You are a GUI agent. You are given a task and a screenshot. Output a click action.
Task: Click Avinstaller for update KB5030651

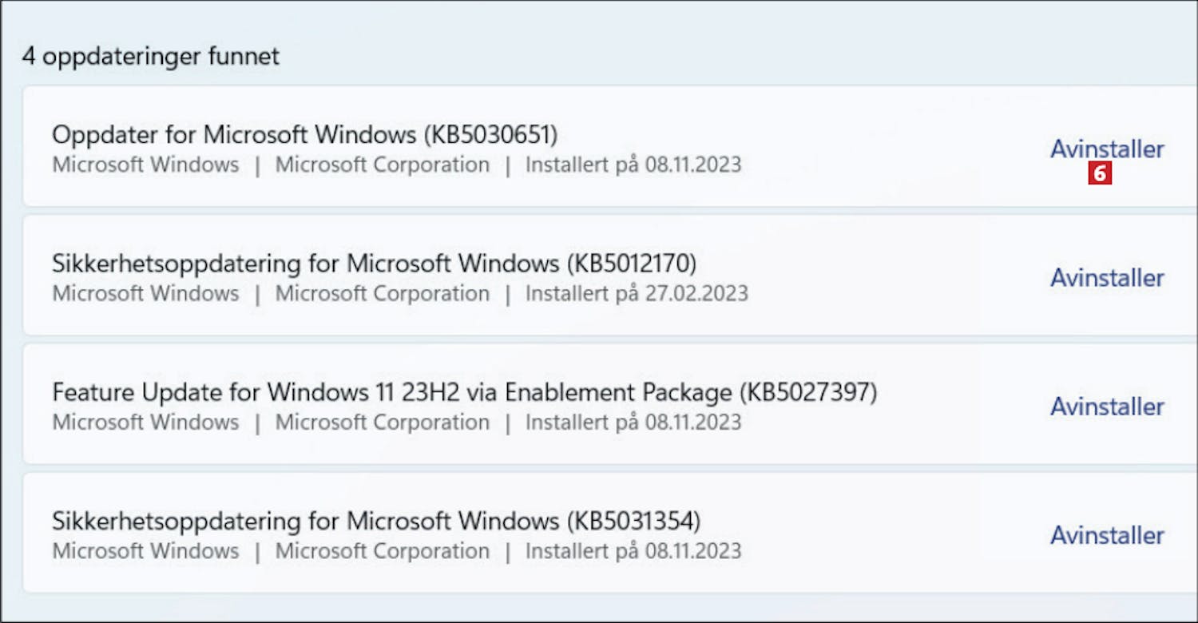tap(1107, 149)
